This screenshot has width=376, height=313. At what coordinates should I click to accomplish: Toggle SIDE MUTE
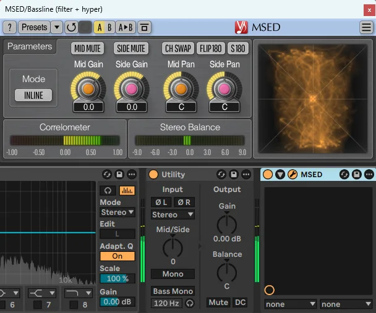[x=131, y=49]
